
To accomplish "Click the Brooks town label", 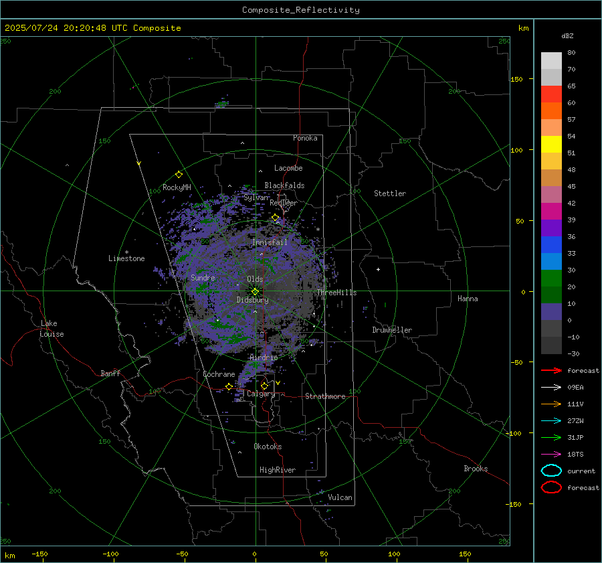I will click(476, 469).
